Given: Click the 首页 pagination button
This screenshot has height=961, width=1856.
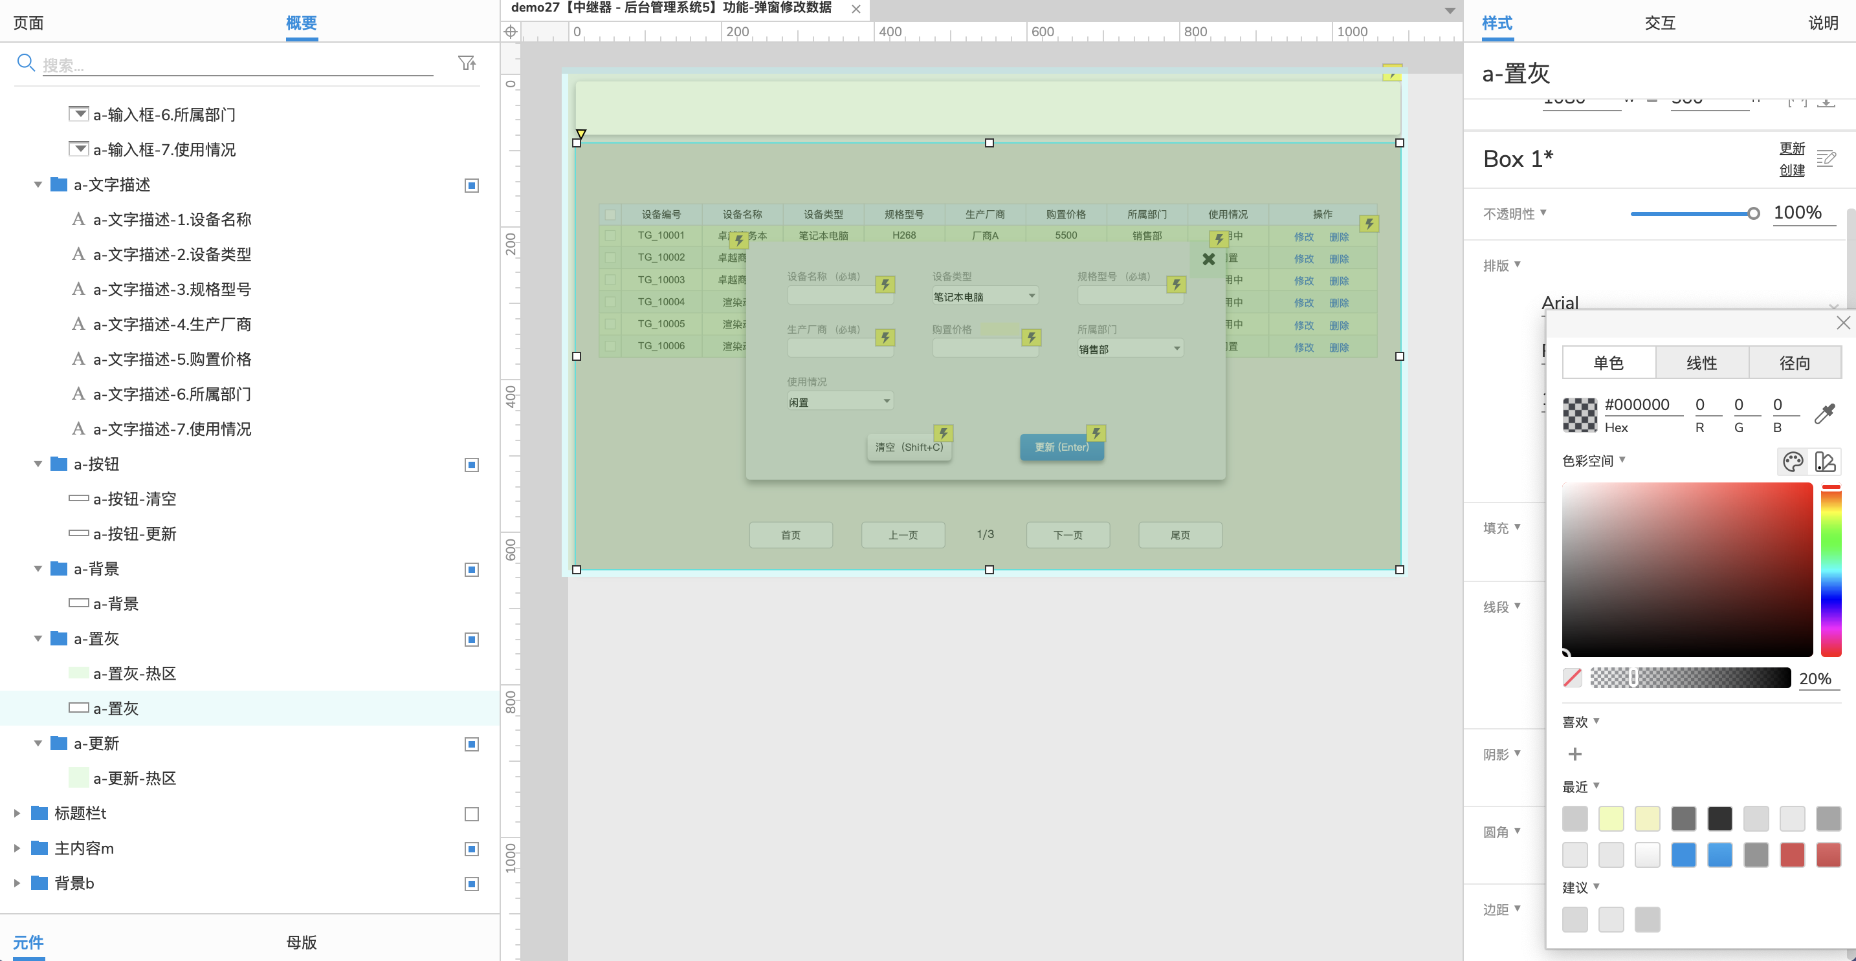Looking at the screenshot, I should click(x=791, y=535).
